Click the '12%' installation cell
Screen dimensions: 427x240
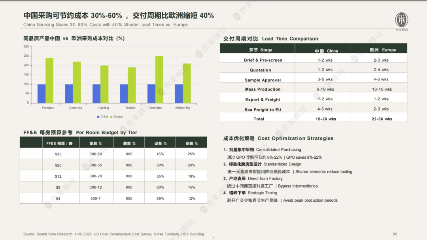191,199
